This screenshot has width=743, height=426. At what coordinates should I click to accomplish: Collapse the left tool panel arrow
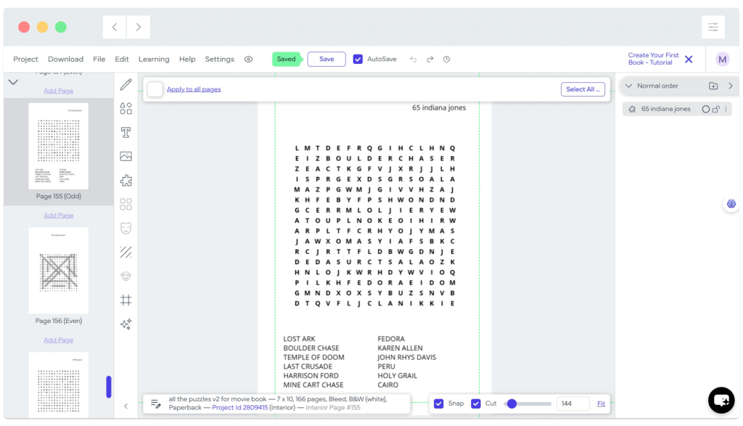point(126,406)
